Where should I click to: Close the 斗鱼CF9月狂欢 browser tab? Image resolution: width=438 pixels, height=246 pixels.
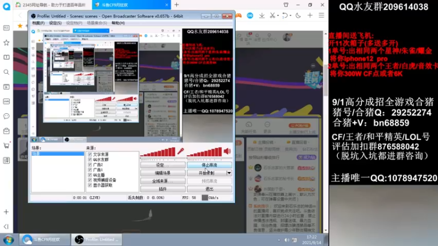[166, 5]
